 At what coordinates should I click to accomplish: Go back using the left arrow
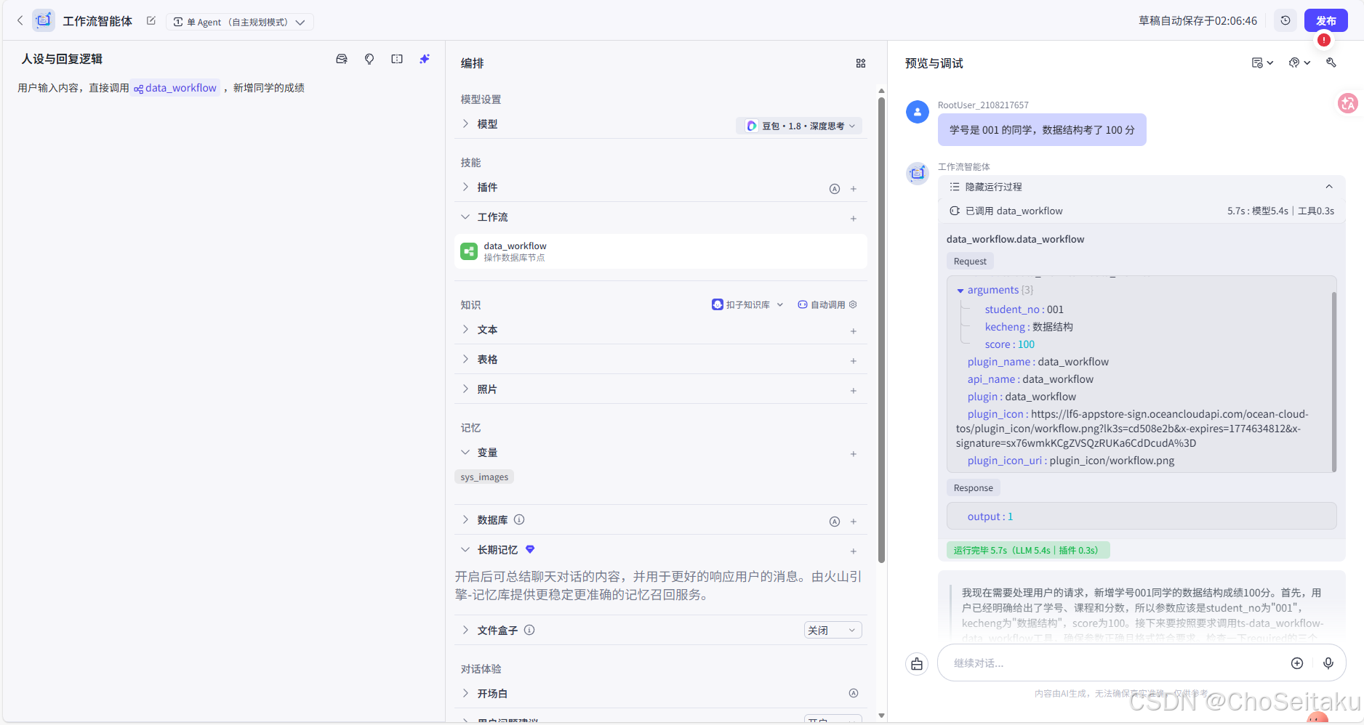coord(20,21)
